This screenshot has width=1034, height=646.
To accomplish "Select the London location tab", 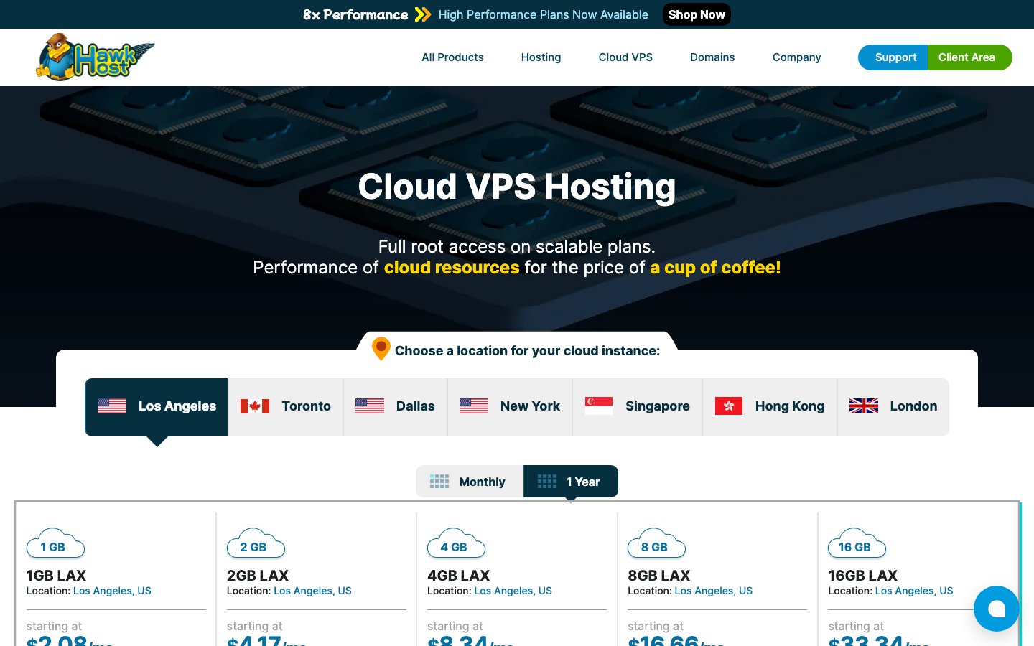I will click(x=893, y=407).
